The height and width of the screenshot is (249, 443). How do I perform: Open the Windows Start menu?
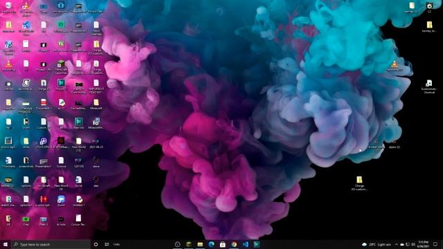point(6,244)
